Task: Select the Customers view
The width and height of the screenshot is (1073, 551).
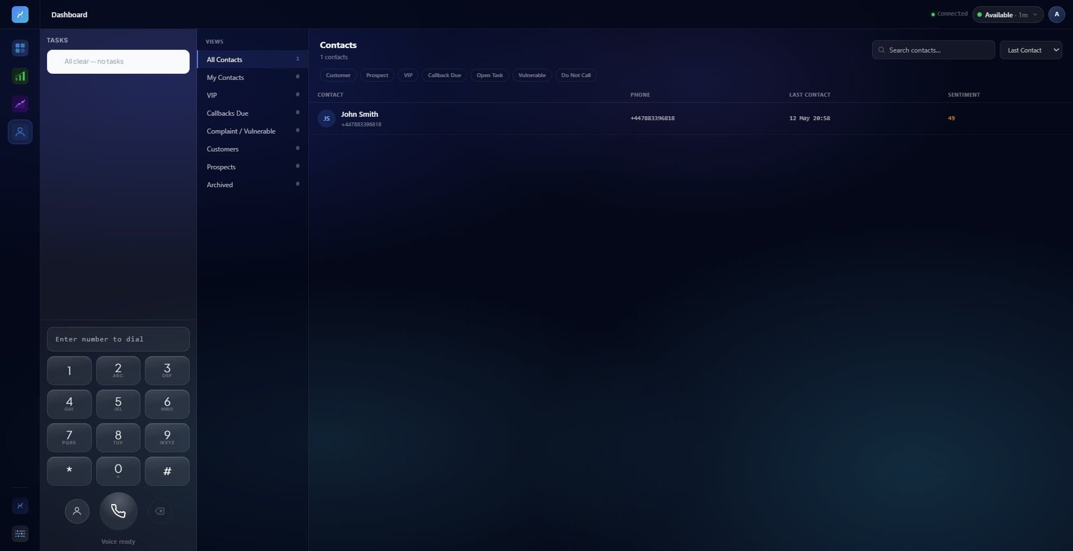Action: pos(252,149)
